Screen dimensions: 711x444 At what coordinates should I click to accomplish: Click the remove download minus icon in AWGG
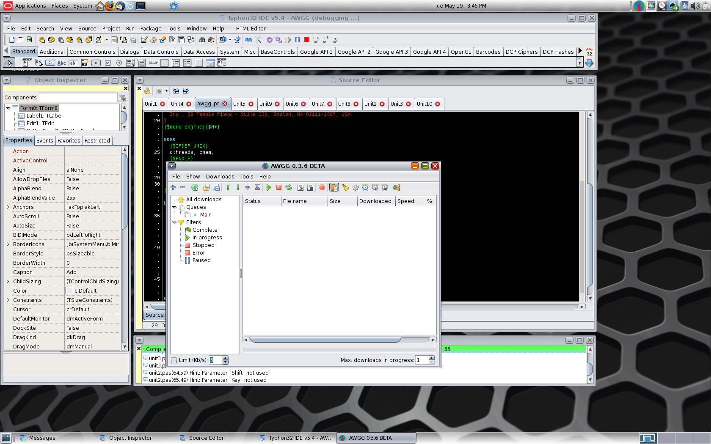point(183,187)
